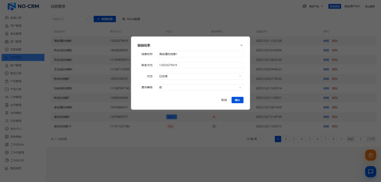The width and height of the screenshot is (381, 182).
Task: Close the 编辑线索 dialog with the X
Action: [x=241, y=45]
